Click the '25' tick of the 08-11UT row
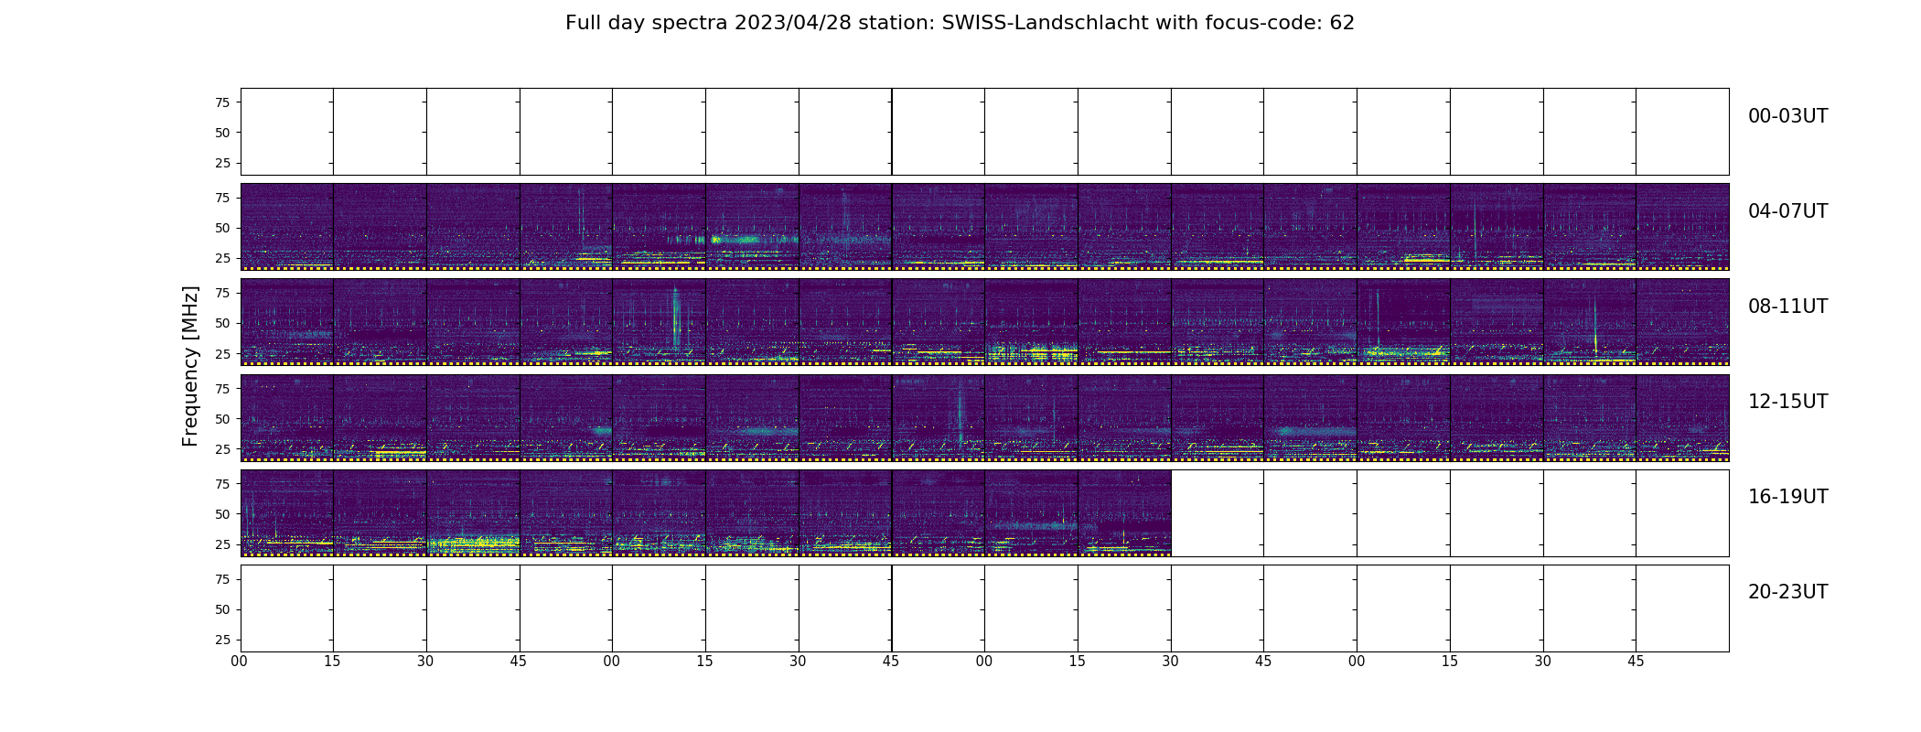Screen dimensions: 1921x732 click(222, 353)
